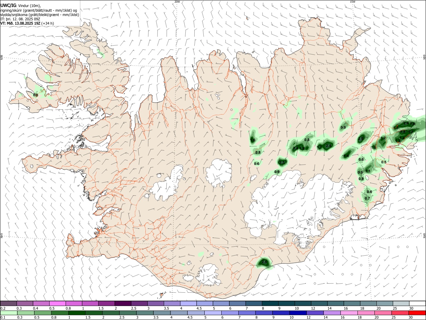Click the 0.8 value in the Westfjords
426x320 pixels.
click(36, 95)
